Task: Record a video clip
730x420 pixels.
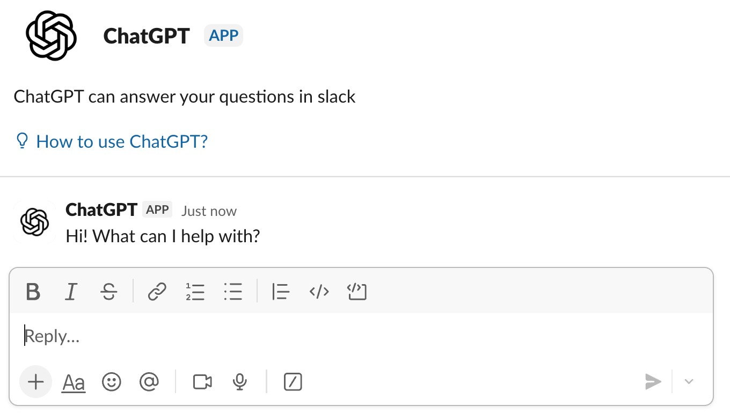Action: click(x=202, y=382)
